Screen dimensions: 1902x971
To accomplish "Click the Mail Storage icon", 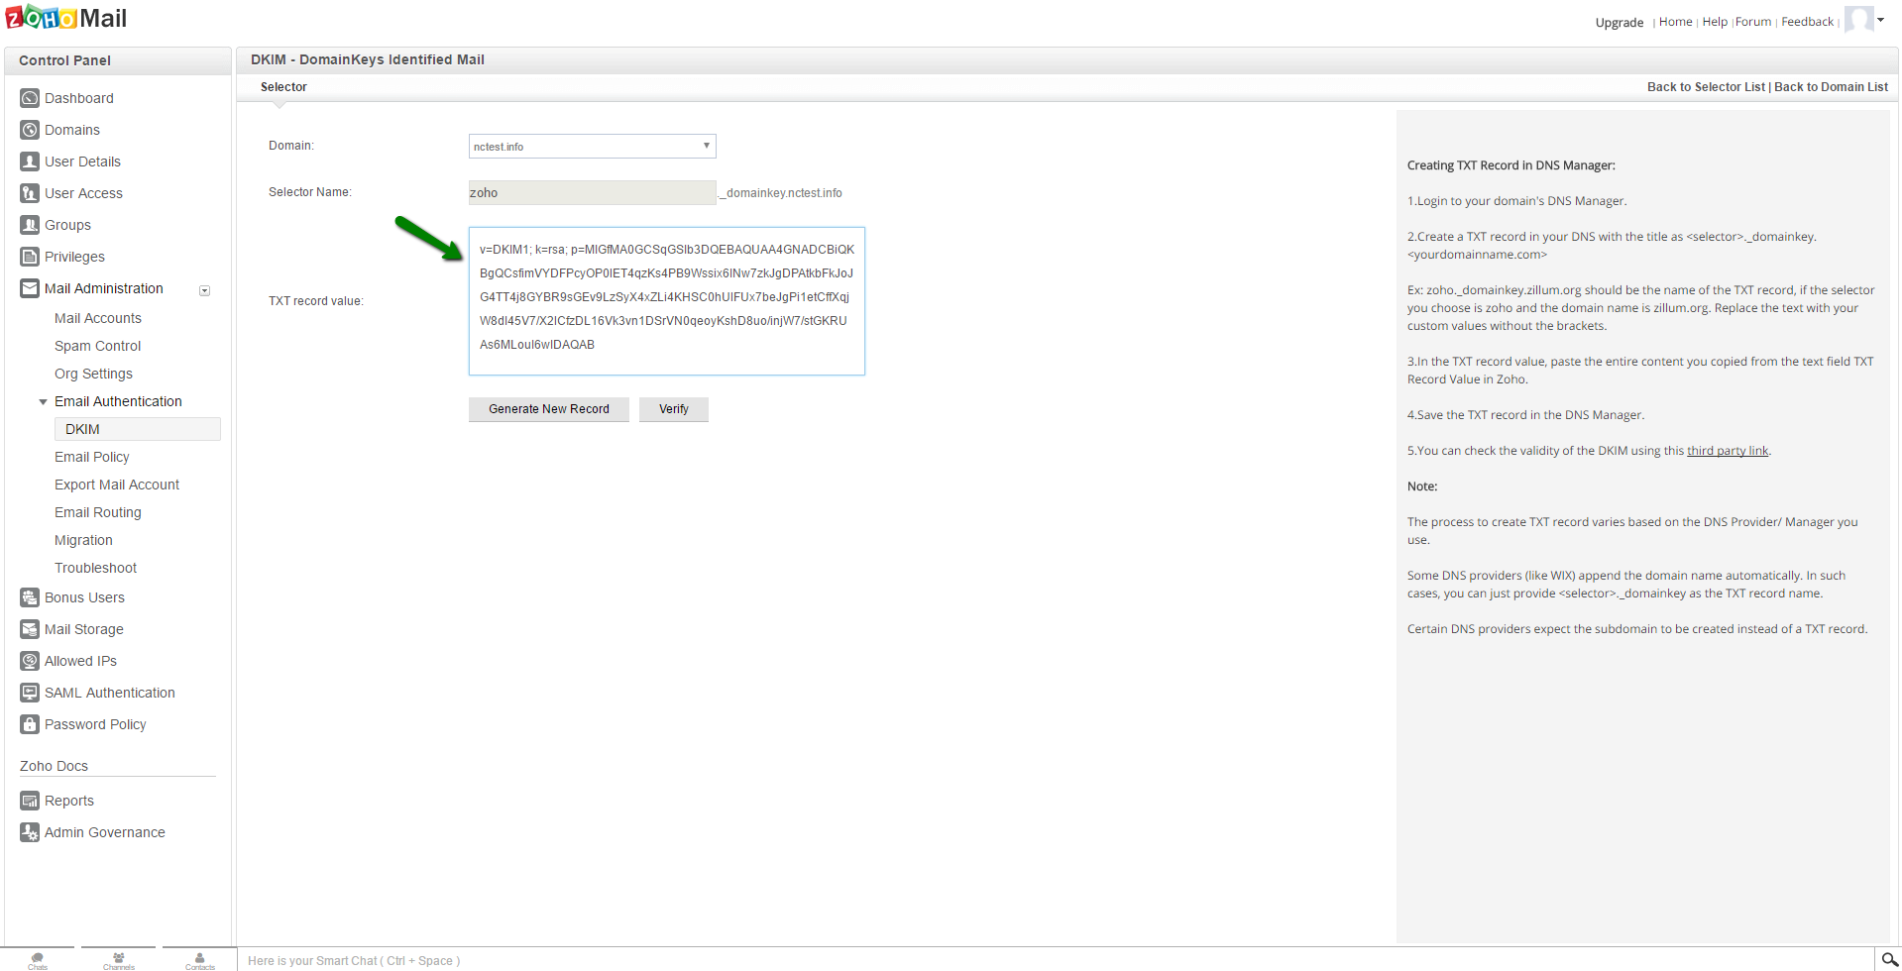I will [x=30, y=629].
